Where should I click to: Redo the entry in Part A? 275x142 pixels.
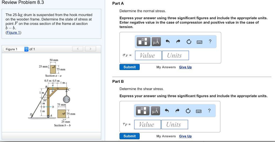(178, 42)
